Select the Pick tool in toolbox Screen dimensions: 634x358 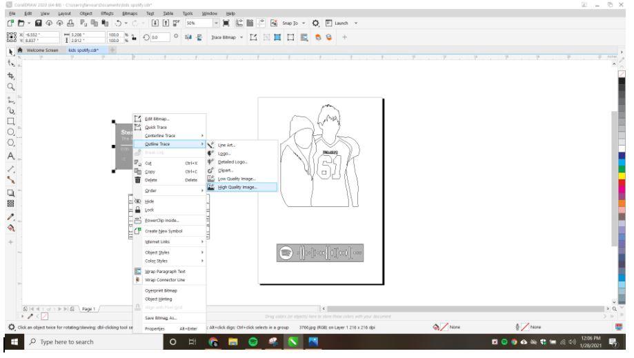11,52
